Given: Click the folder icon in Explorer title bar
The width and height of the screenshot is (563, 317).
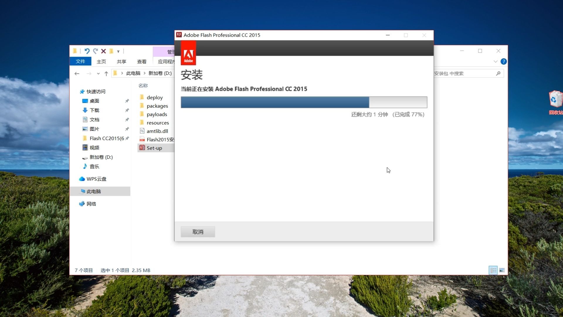Looking at the screenshot, I should click(x=75, y=51).
